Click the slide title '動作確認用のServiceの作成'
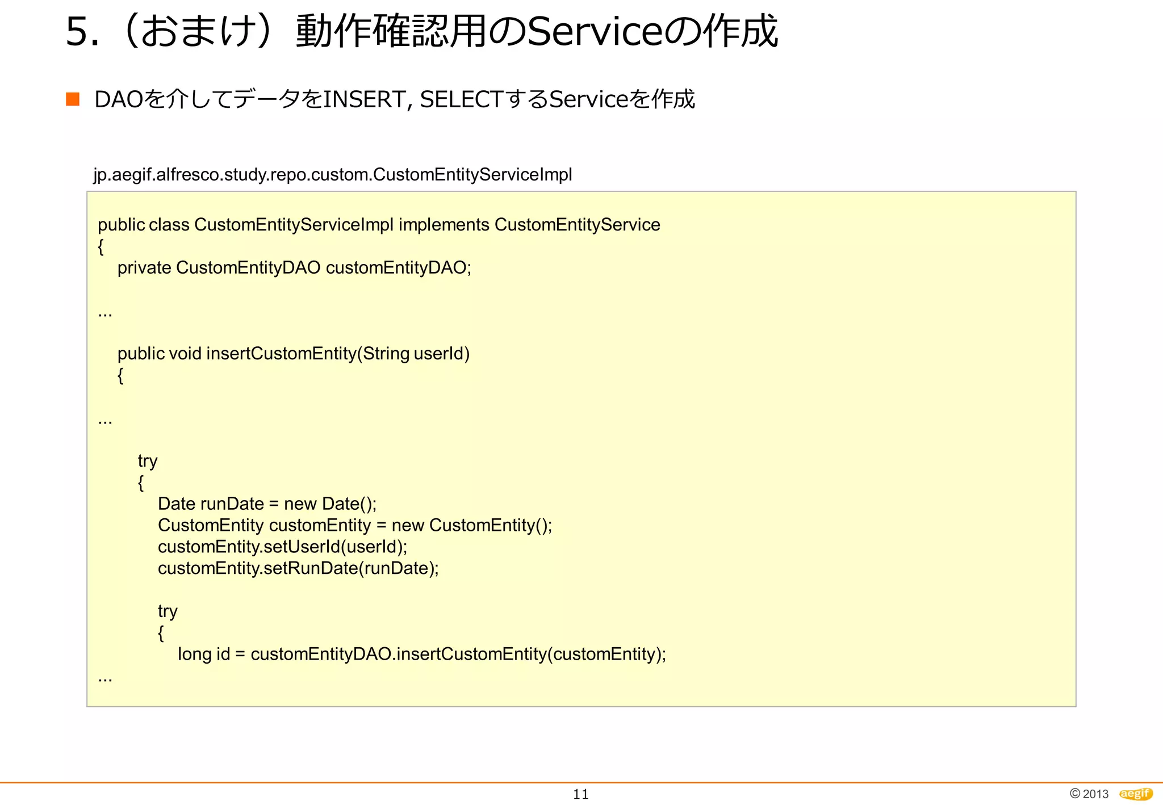1163x805 pixels. click(x=537, y=31)
